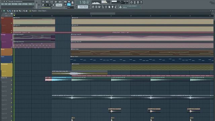Toggle overdub blend recording
Screen dimensions: 215x121
(56, 2)
